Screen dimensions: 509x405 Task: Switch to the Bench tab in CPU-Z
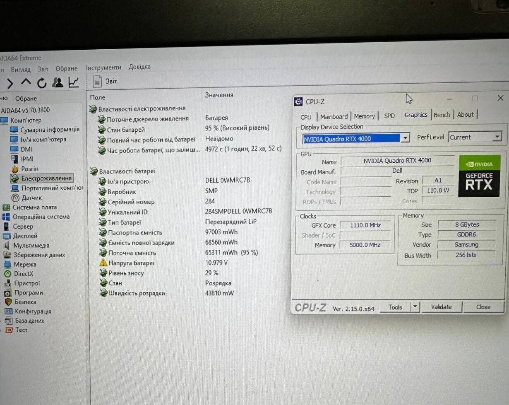[x=442, y=115]
